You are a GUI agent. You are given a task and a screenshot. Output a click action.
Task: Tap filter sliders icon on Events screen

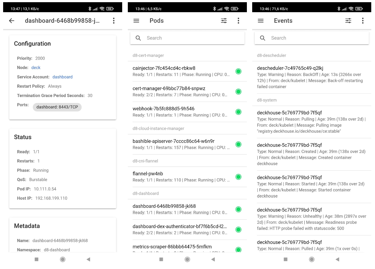coord(348,21)
